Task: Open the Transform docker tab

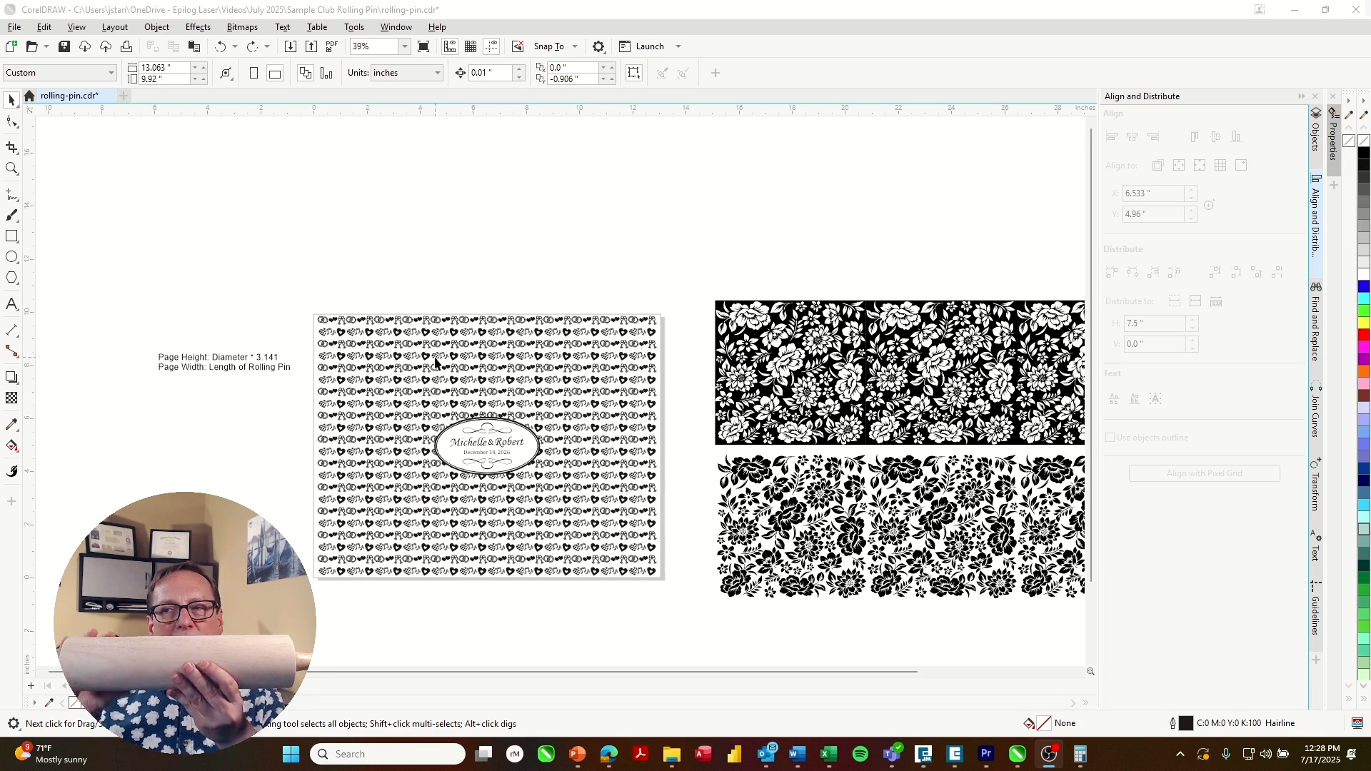Action: pyautogui.click(x=1315, y=485)
